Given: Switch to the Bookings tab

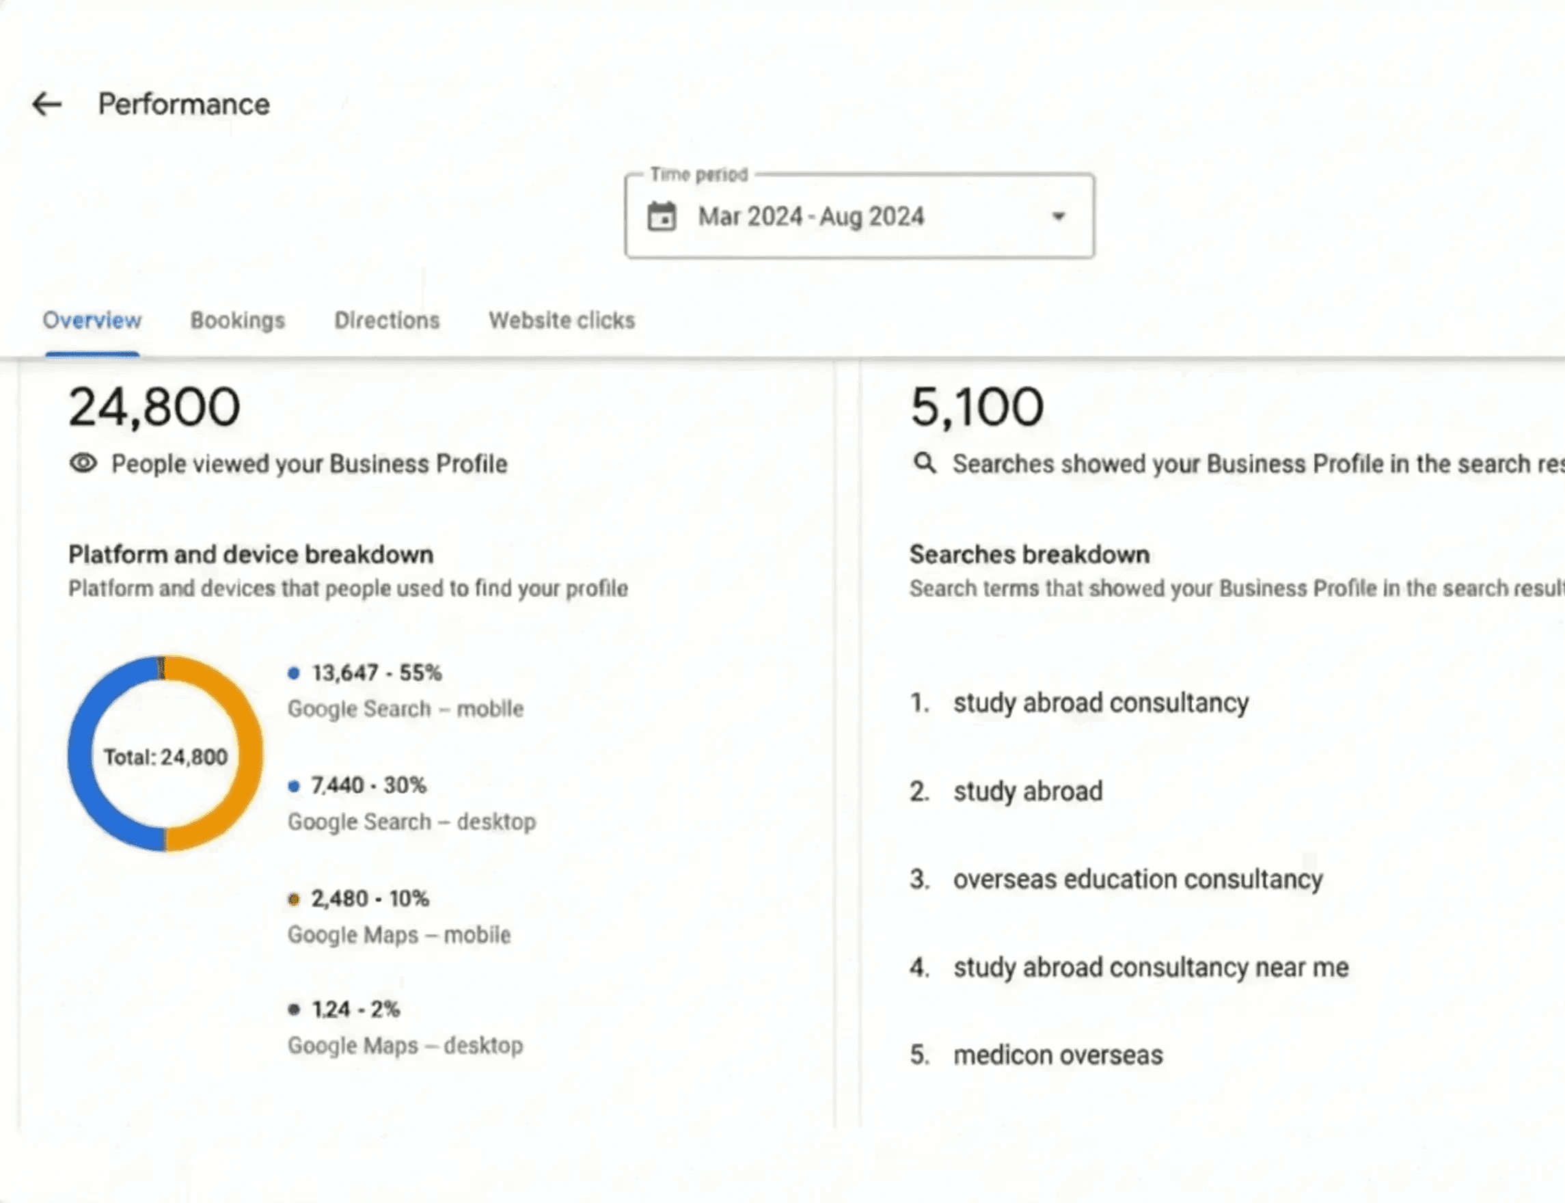Looking at the screenshot, I should [x=237, y=320].
